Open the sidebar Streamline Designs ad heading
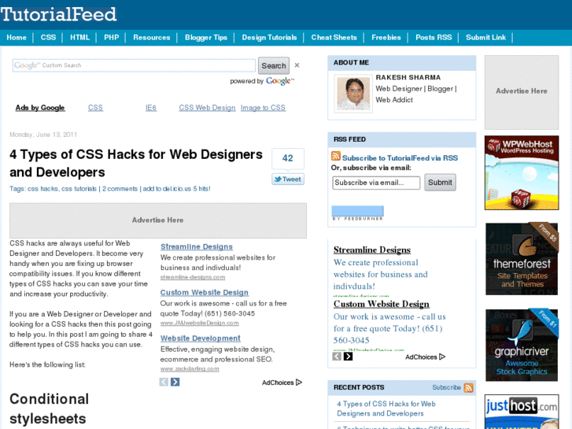Screen dimensions: 572x429 coord(371,250)
